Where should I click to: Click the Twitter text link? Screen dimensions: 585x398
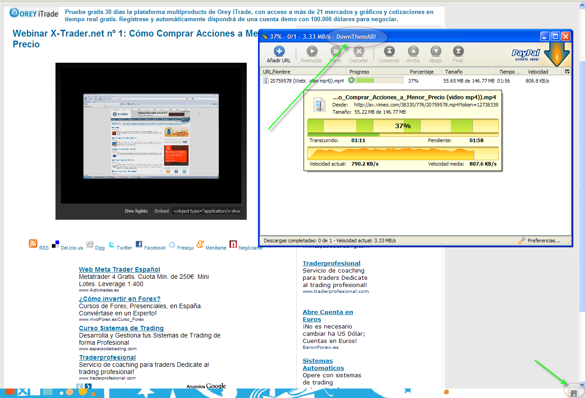[124, 248]
